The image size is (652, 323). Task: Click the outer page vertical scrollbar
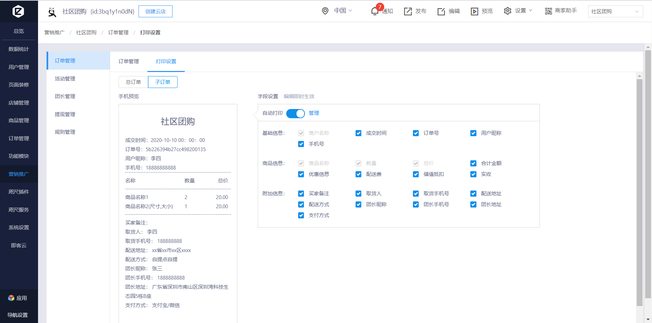648,174
